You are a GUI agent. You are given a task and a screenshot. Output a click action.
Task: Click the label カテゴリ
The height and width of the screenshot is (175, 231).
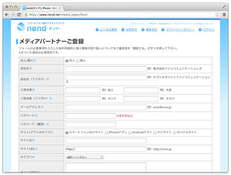point(26,157)
